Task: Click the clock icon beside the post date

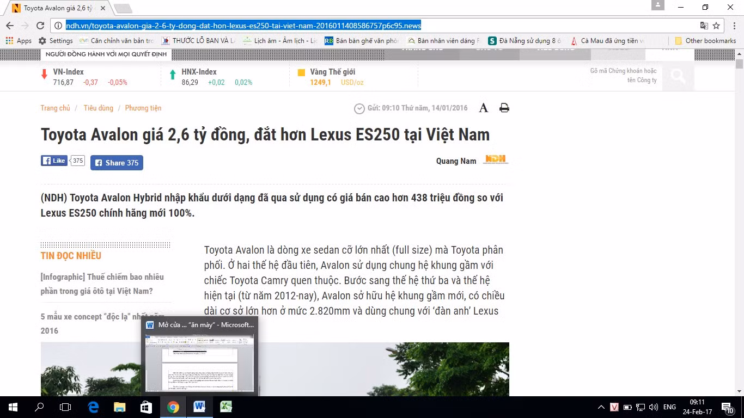Action: pos(359,108)
